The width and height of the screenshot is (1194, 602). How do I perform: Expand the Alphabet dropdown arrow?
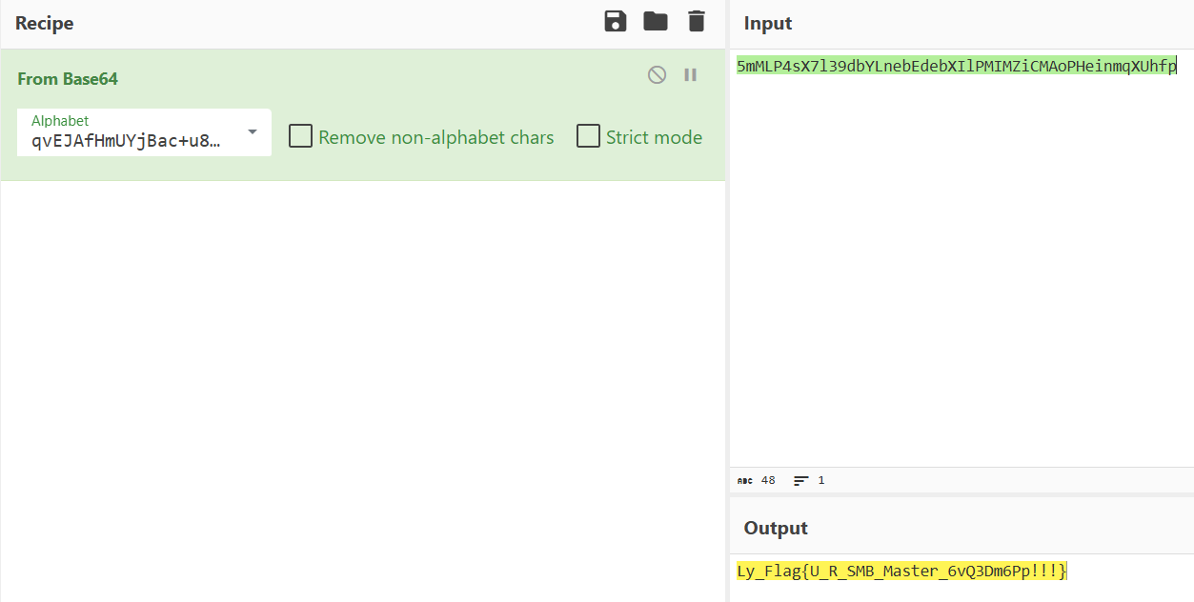point(253,131)
